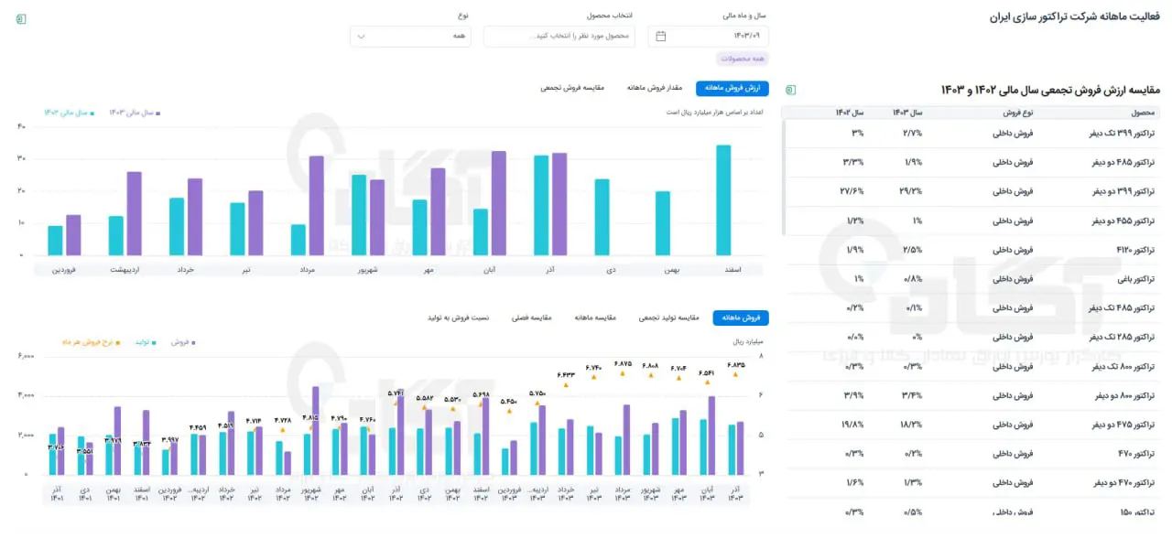Select the تراکتور باغی row
The height and width of the screenshot is (549, 1172).
coord(971,279)
